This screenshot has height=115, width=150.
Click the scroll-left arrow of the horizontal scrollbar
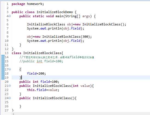point(13,114)
